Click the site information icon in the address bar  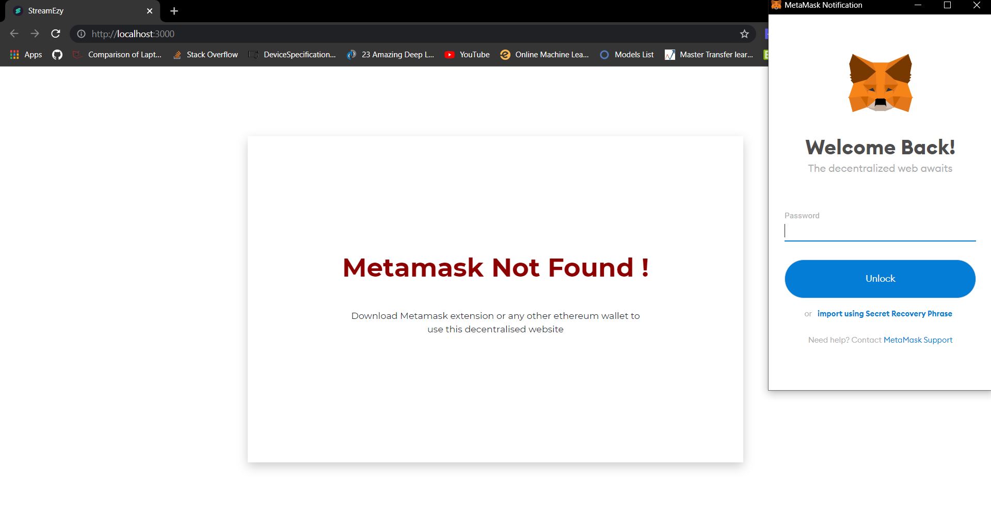(81, 34)
